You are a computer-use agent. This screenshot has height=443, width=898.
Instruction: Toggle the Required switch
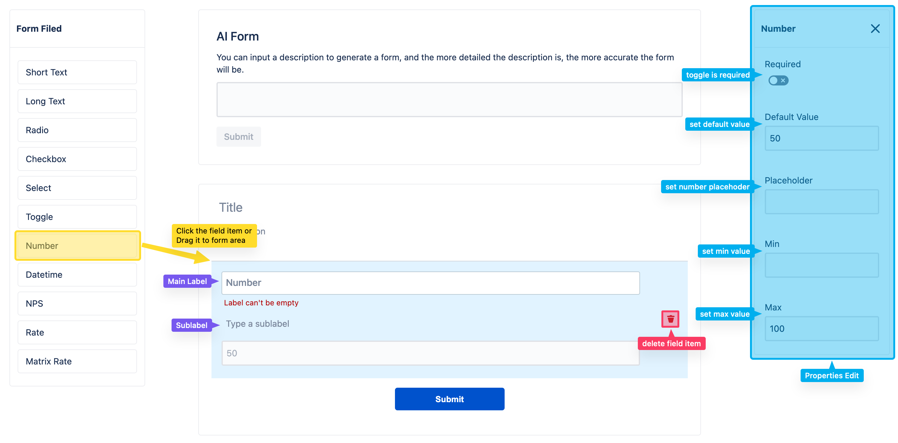(x=778, y=80)
